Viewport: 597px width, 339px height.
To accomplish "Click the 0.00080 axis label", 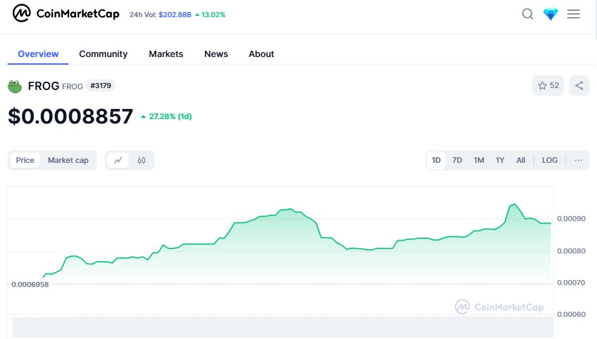I will click(571, 251).
